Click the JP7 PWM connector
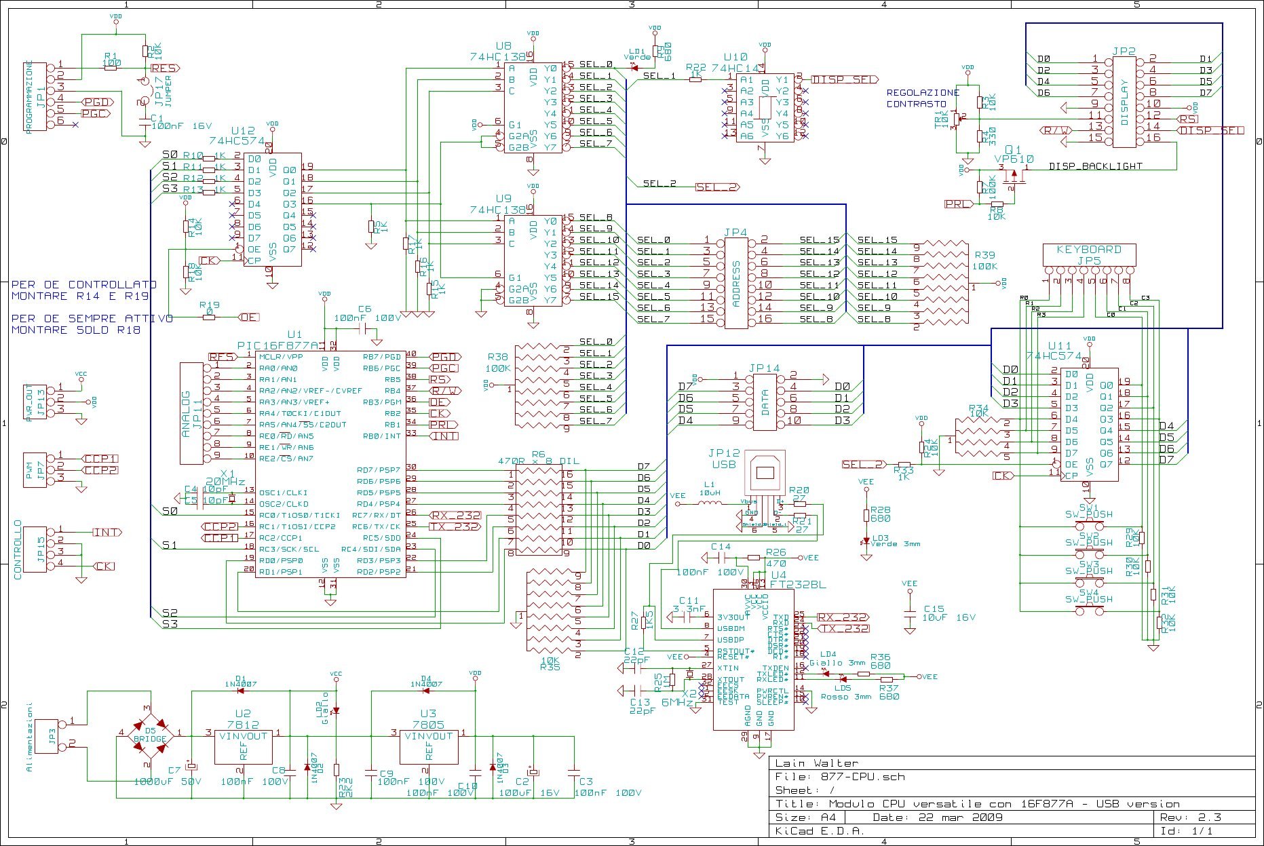Screen dimensions: 1264x846 [x=35, y=469]
